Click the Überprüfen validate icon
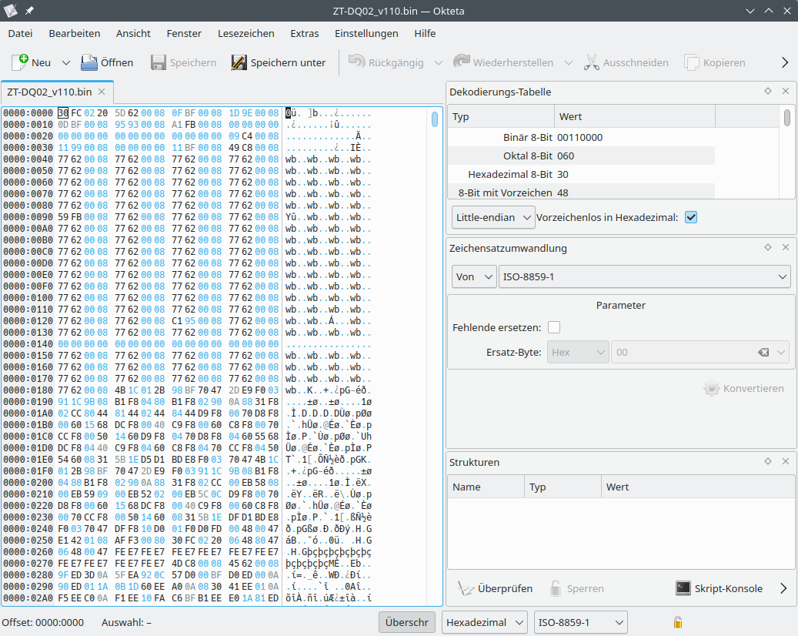The width and height of the screenshot is (798, 636). (x=466, y=588)
